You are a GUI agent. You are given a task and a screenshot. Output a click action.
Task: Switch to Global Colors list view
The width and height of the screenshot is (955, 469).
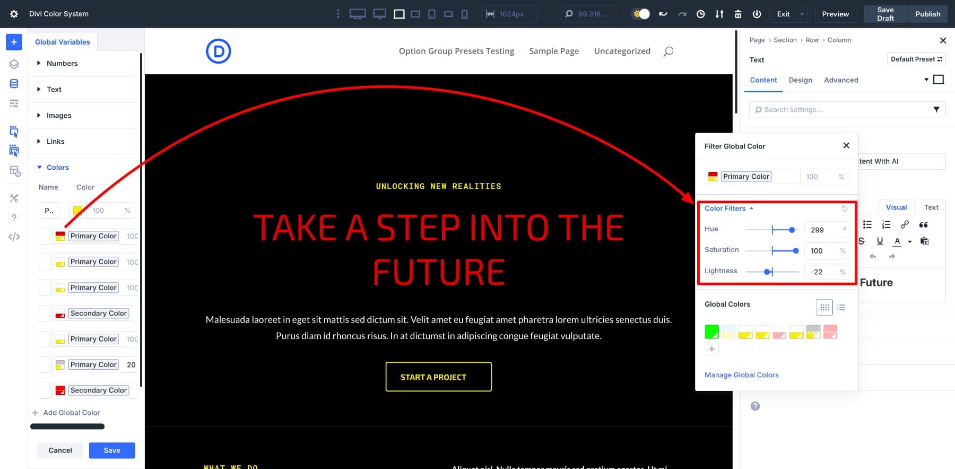pos(841,307)
